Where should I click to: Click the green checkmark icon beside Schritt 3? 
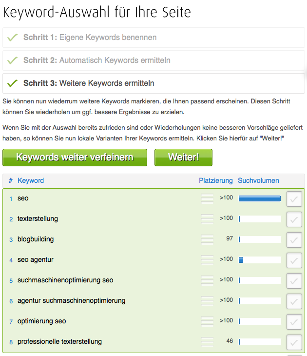click(x=13, y=83)
